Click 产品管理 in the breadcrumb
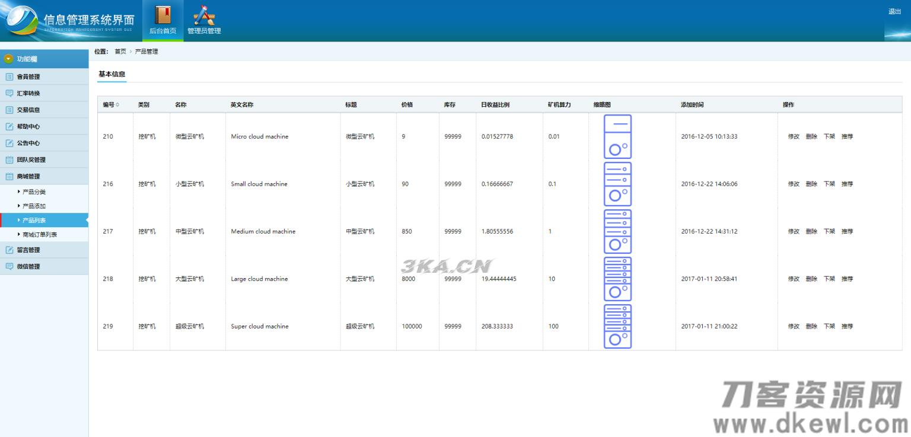 pyautogui.click(x=146, y=52)
